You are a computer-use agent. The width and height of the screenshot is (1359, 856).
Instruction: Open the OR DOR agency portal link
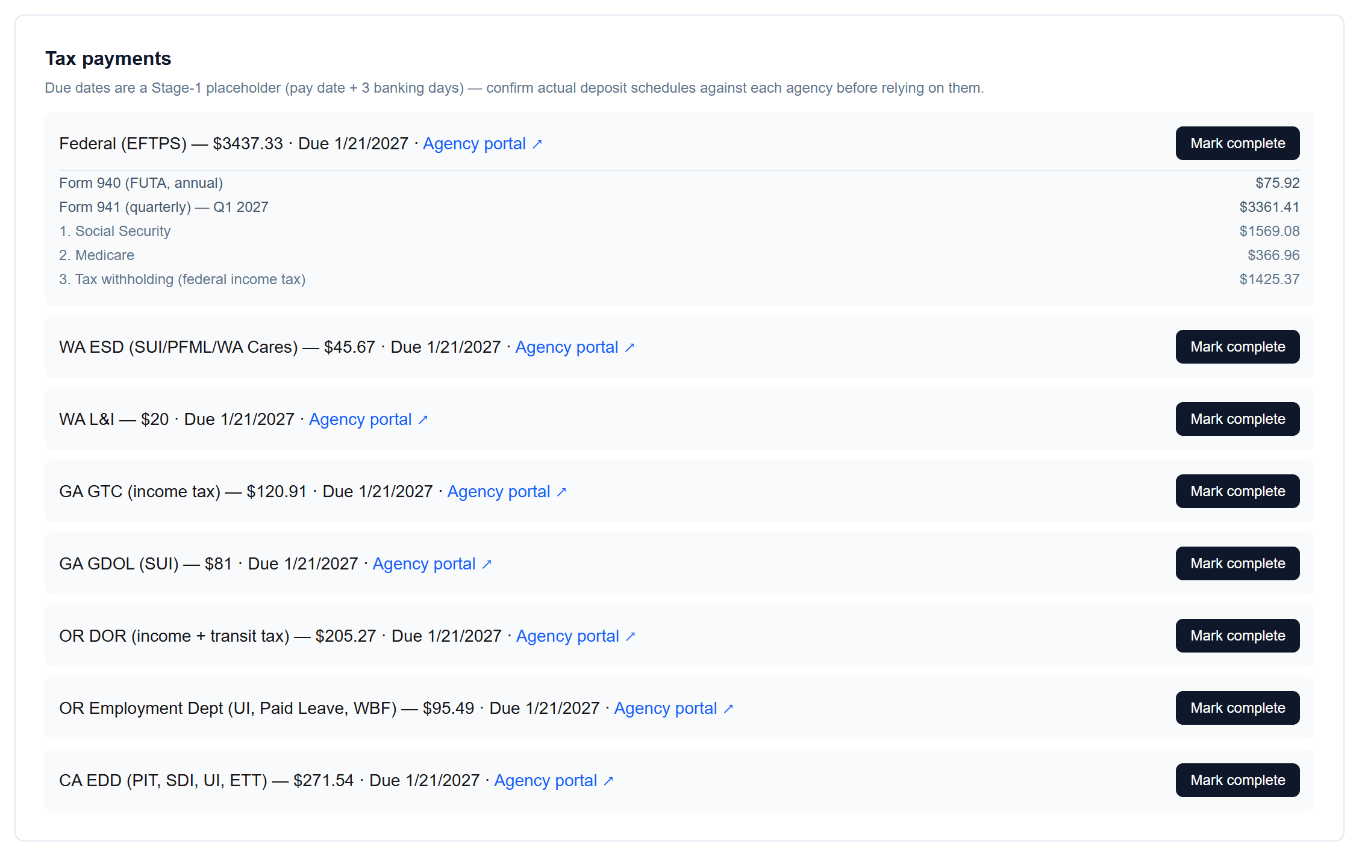(575, 636)
